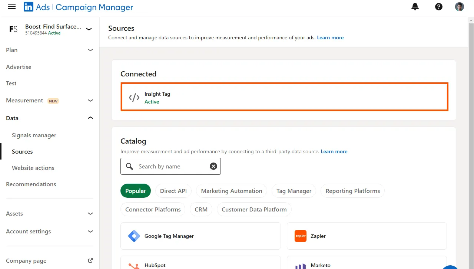474x269 pixels.
Task: Open the profile avatar menu
Action: pos(460,7)
